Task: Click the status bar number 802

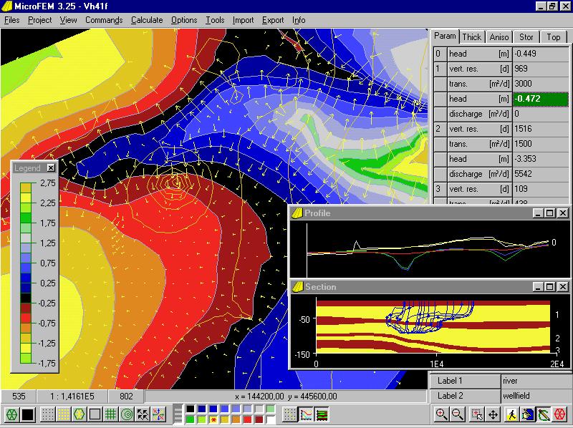Action: 126,397
